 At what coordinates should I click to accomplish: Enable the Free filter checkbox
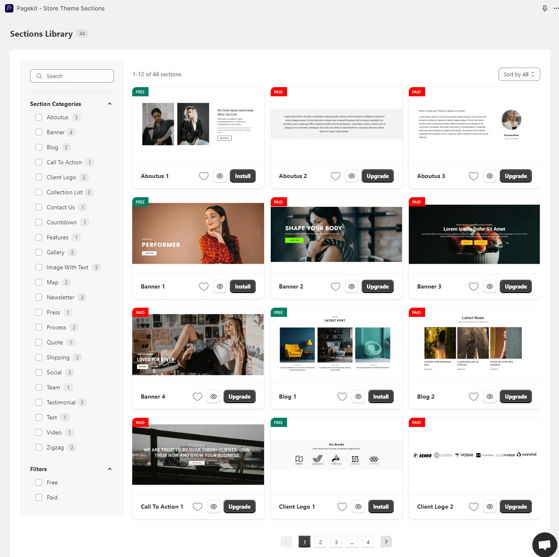coord(39,482)
